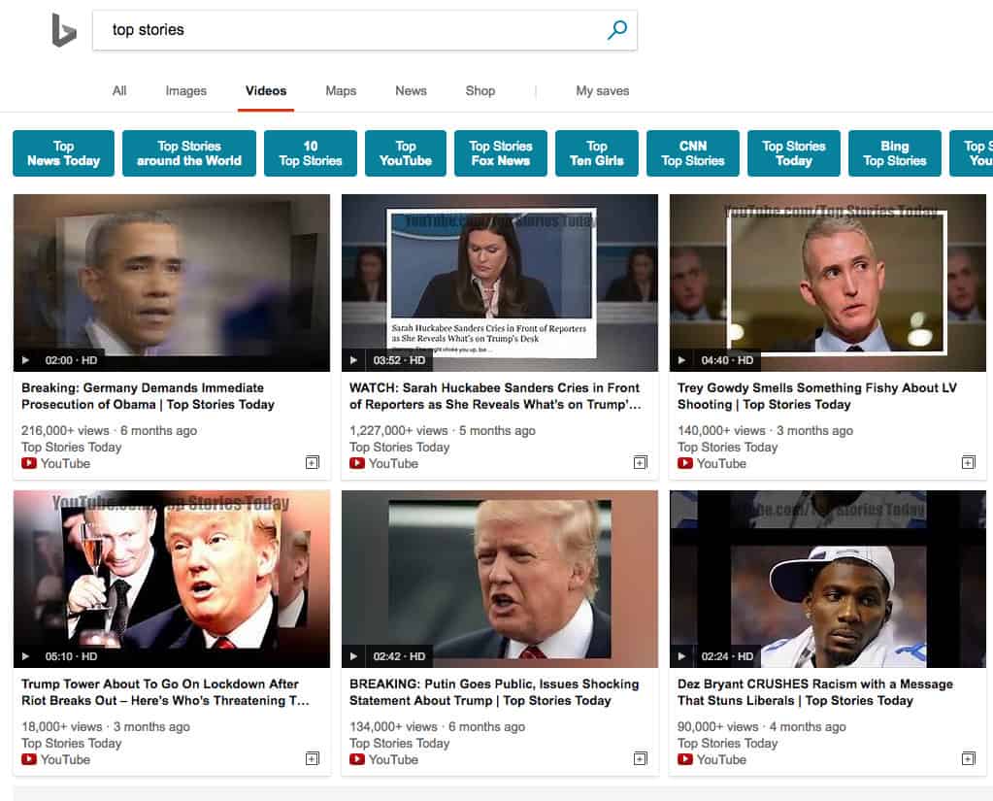Play the Putin Goes Public video icon

point(354,656)
